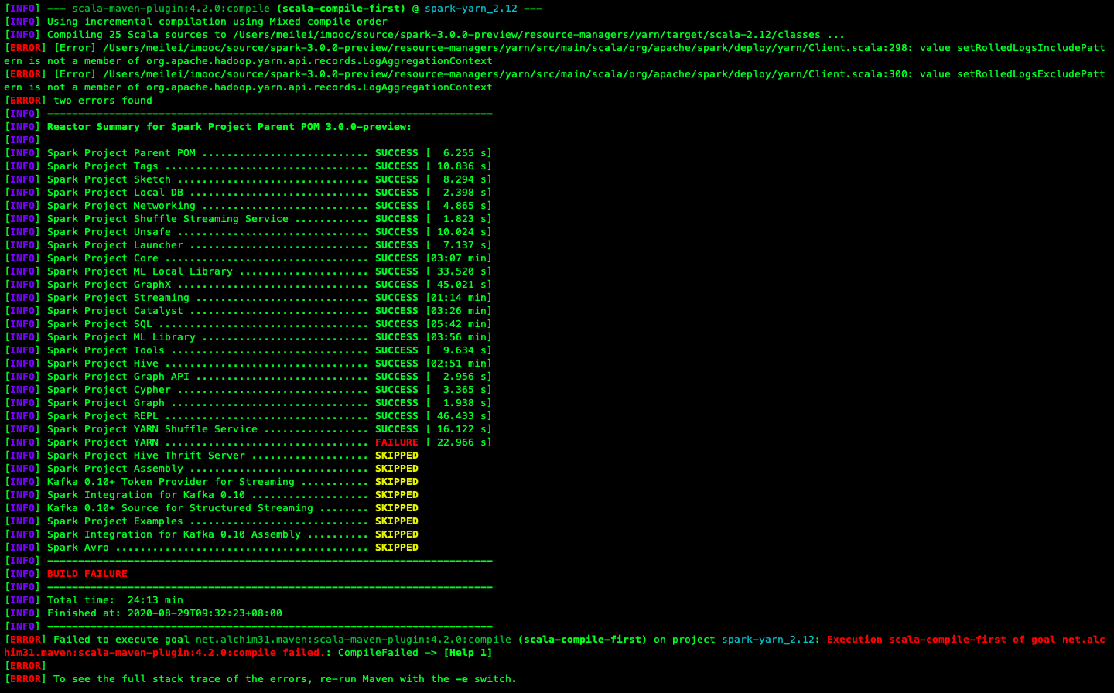
Task: Select the 'Spark Project Launcher' line
Action: [x=248, y=245]
